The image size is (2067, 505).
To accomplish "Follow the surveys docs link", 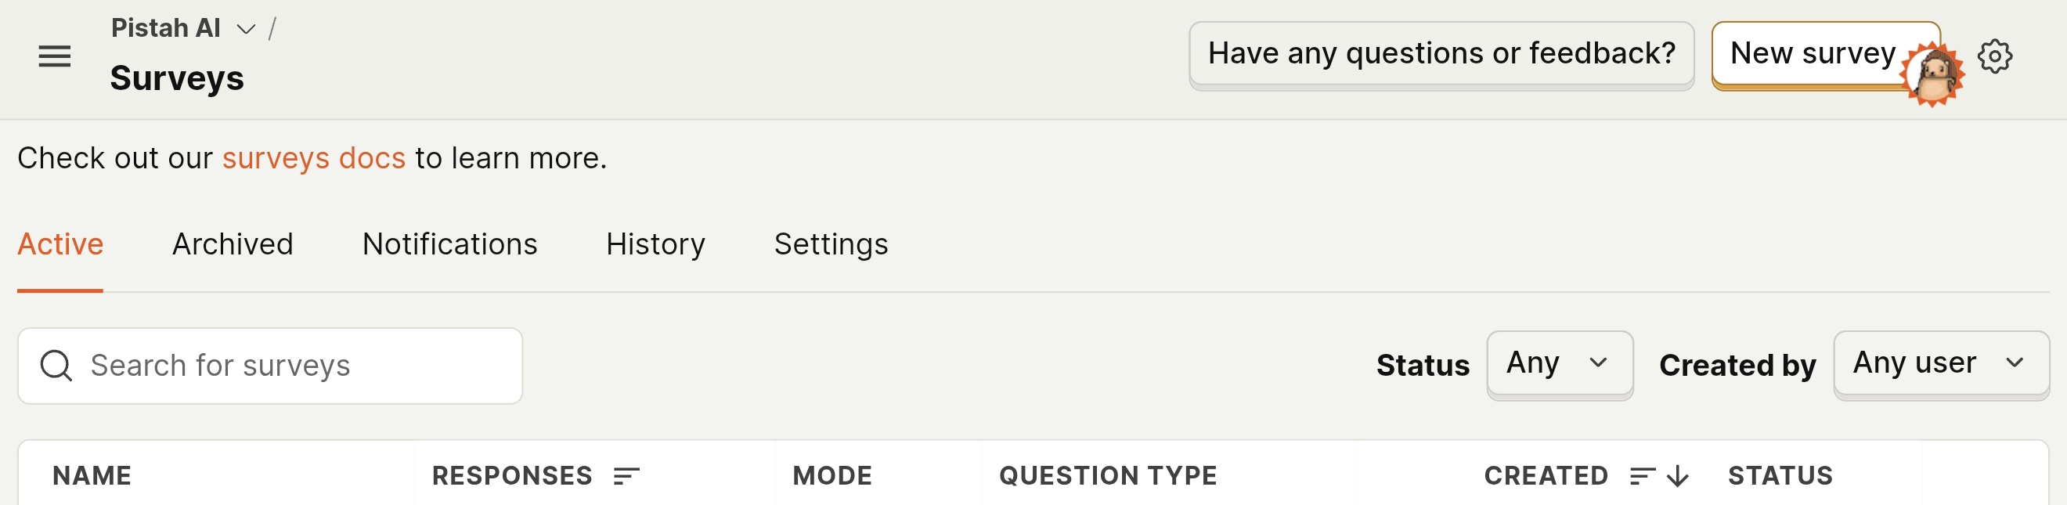I will (x=314, y=158).
